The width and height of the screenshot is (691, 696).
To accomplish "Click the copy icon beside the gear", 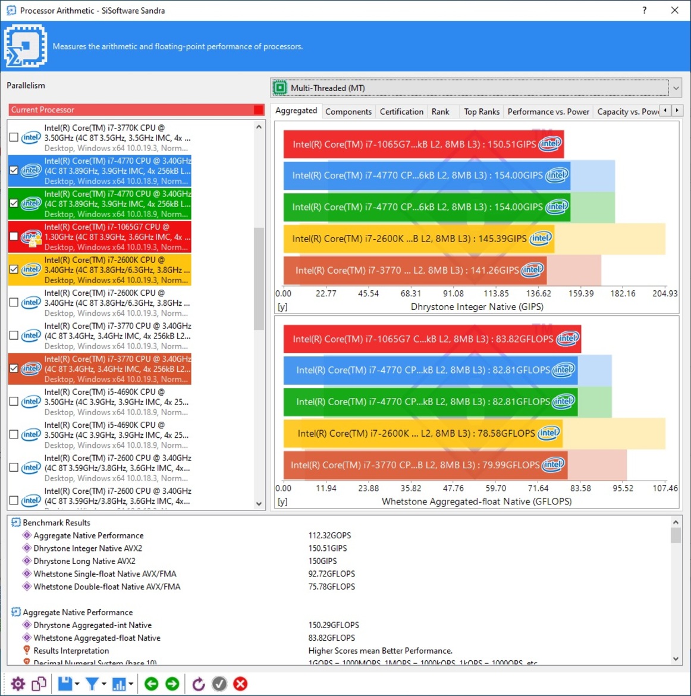I will (39, 684).
